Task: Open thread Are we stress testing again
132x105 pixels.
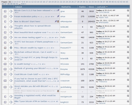Action: [x=28, y=38]
